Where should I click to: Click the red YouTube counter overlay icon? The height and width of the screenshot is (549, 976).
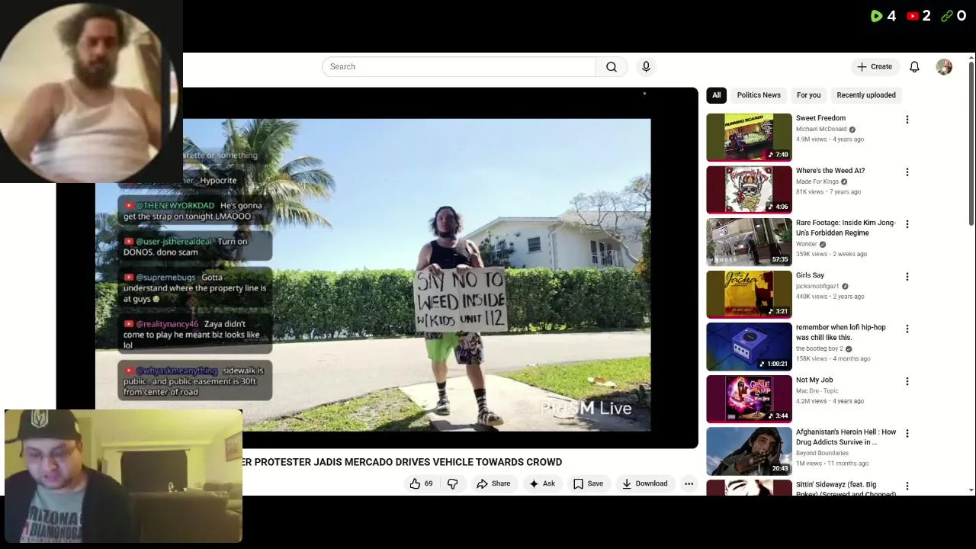click(912, 16)
